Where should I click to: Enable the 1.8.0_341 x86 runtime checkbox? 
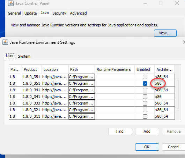pyautogui.click(x=145, y=97)
